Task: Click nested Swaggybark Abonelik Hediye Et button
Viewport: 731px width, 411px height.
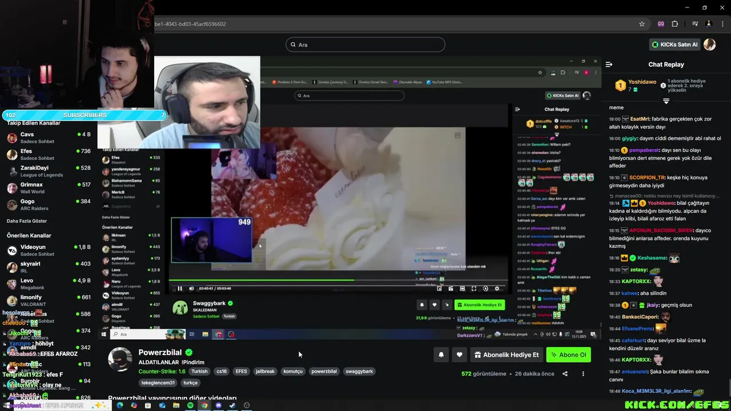Action: (480, 305)
